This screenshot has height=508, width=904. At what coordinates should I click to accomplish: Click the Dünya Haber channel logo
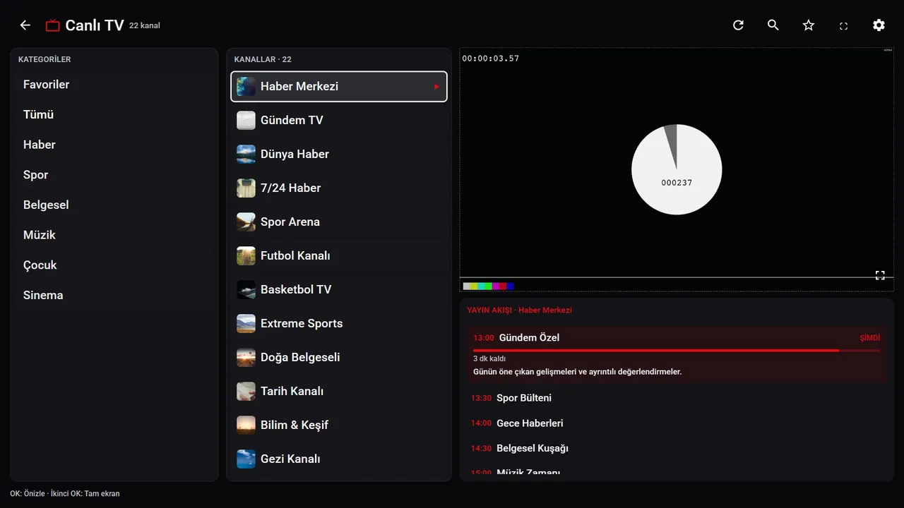pyautogui.click(x=246, y=155)
